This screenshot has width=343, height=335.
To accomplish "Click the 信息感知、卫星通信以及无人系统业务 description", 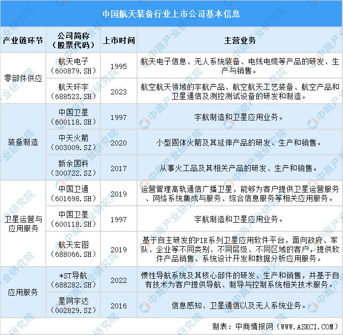I will pyautogui.click(x=239, y=305).
